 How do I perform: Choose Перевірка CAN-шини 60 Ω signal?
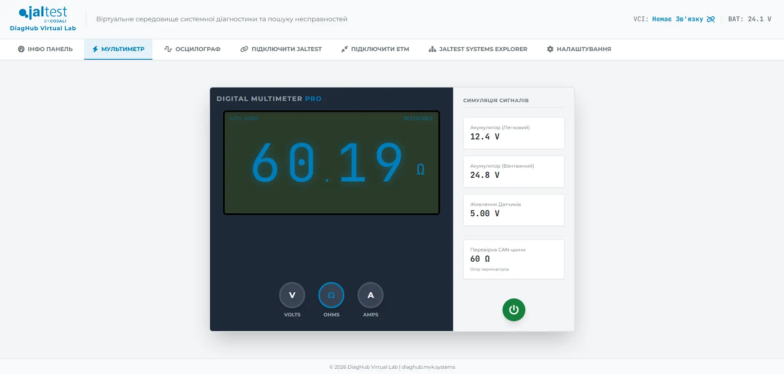click(x=514, y=260)
